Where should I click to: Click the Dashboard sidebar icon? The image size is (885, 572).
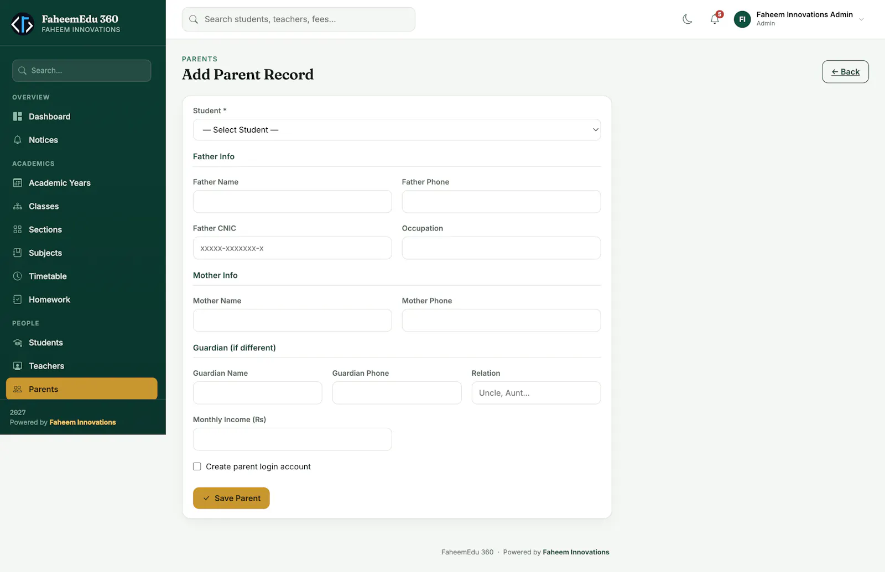click(x=18, y=117)
